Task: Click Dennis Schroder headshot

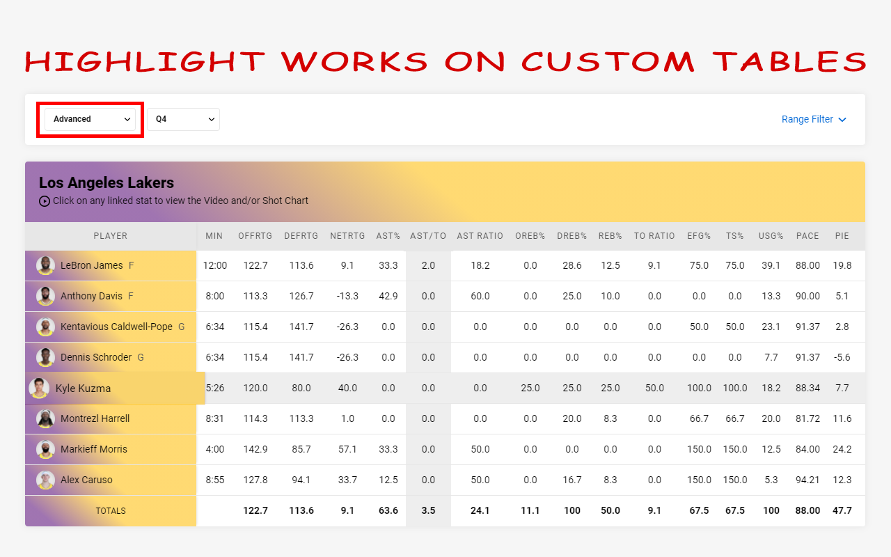Action: point(45,357)
